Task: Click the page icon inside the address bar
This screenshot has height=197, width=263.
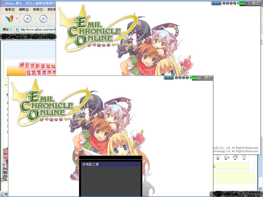Action: (17, 30)
